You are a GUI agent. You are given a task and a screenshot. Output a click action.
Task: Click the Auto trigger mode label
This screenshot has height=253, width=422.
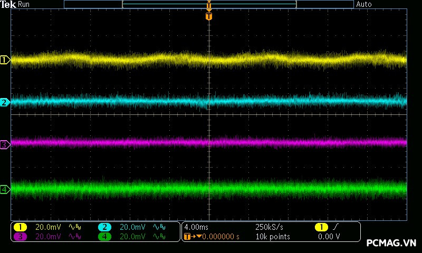pyautogui.click(x=364, y=4)
